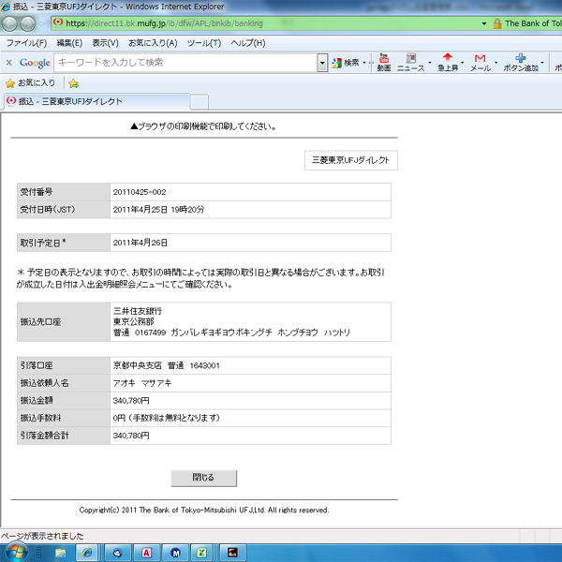This screenshot has width=562, height=562.
Task: Click the security padlock icon in address bar
Action: tap(497, 23)
